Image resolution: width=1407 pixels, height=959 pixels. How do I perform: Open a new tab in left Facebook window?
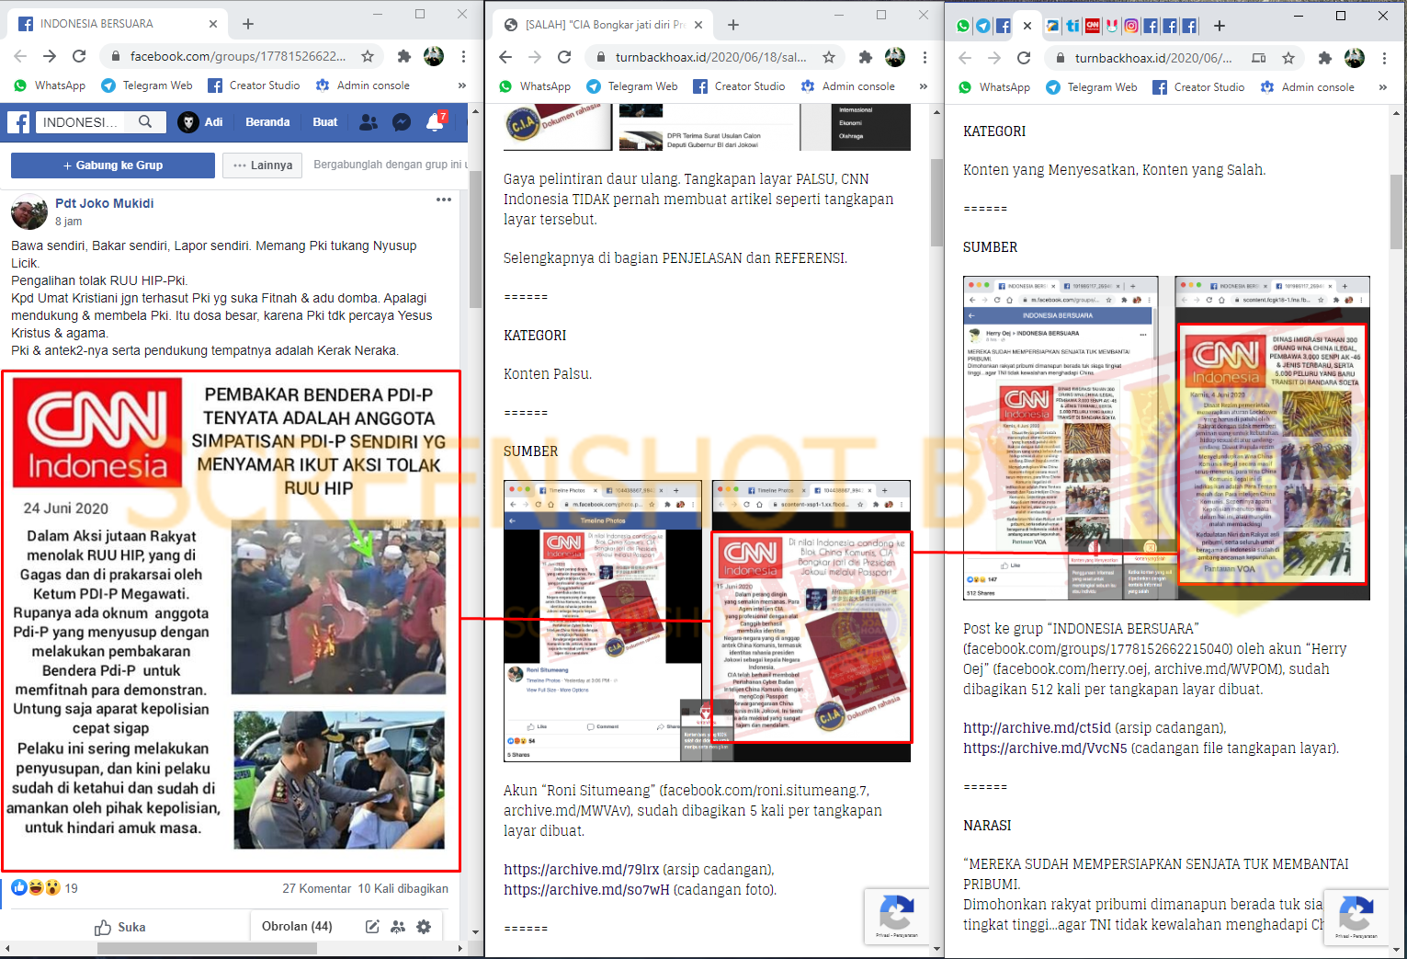click(x=248, y=24)
